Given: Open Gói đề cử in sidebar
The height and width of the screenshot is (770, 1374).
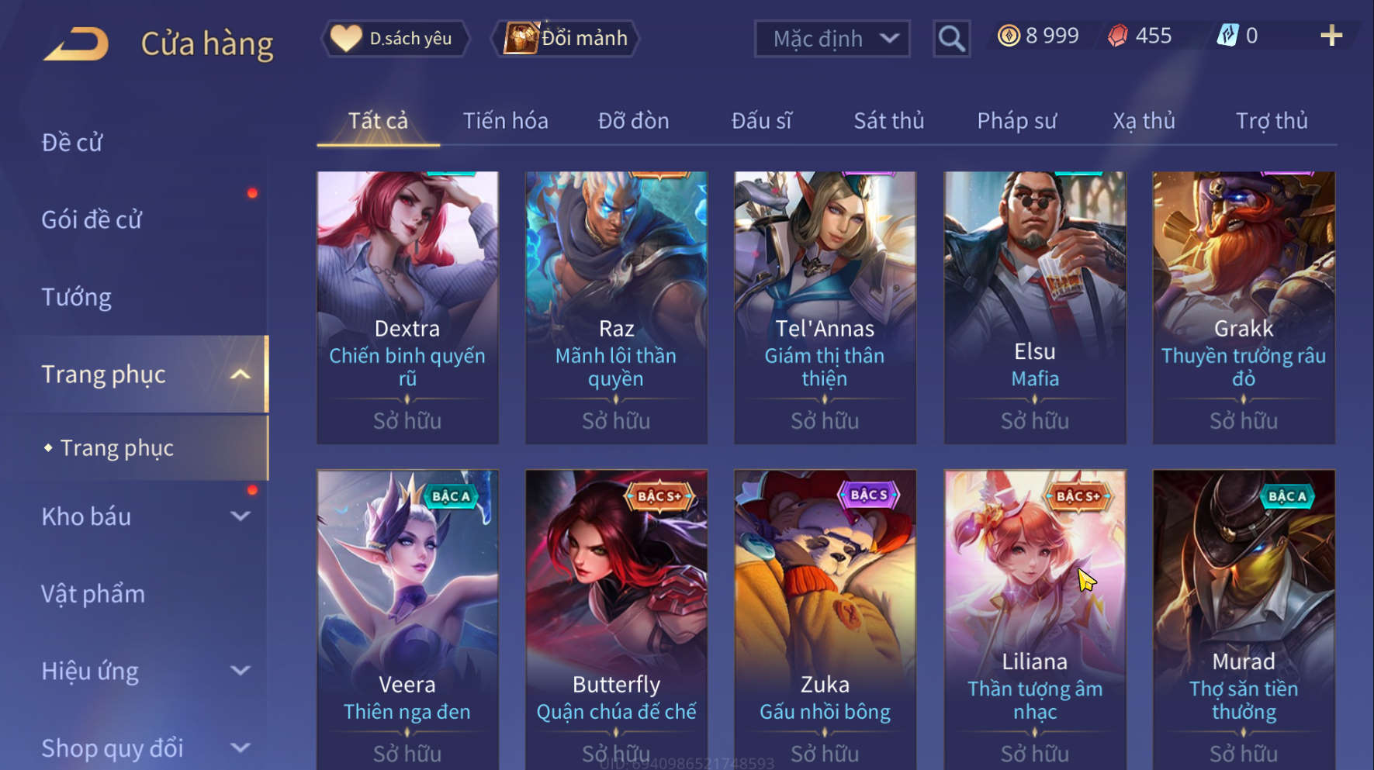Looking at the screenshot, I should point(92,220).
